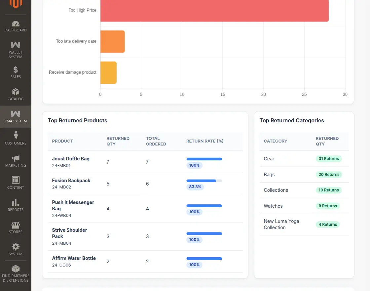The width and height of the screenshot is (370, 291).
Task: Select the Push It Messenger Bag name
Action: [73, 205]
